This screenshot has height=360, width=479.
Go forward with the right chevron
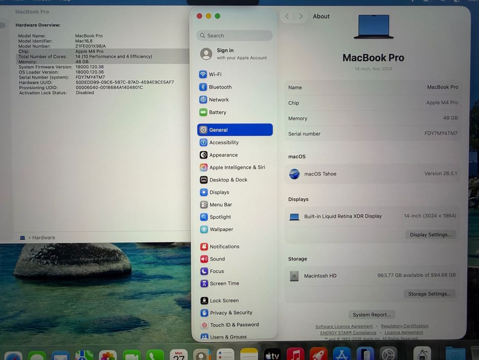tap(301, 16)
